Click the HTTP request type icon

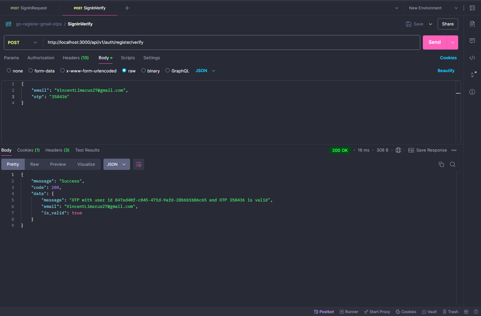(9, 24)
